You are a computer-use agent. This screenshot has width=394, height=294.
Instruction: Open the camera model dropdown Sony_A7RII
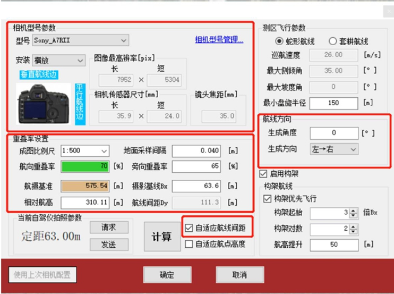[80, 40]
